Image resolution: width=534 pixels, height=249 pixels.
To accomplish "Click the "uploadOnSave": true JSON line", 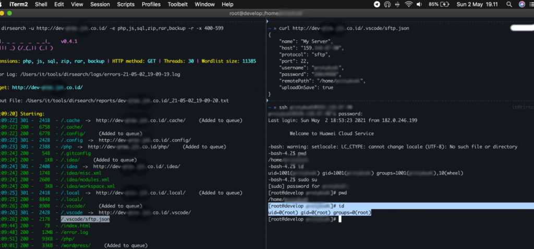I will 306,87.
